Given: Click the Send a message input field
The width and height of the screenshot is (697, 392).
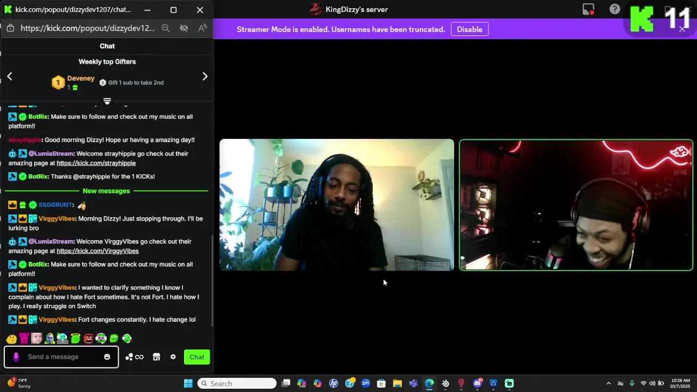Looking at the screenshot, I should [62, 357].
